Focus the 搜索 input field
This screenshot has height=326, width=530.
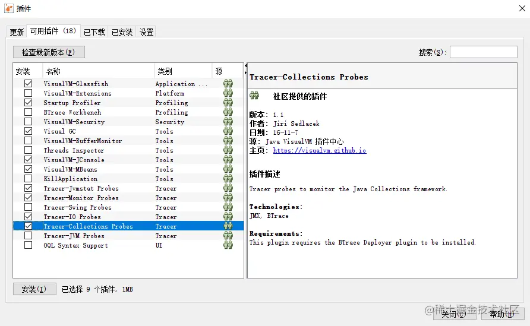pos(483,52)
